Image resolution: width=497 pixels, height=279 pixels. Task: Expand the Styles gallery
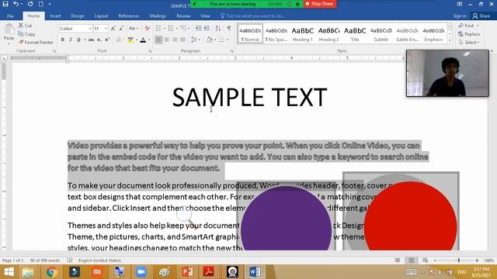pos(450,40)
